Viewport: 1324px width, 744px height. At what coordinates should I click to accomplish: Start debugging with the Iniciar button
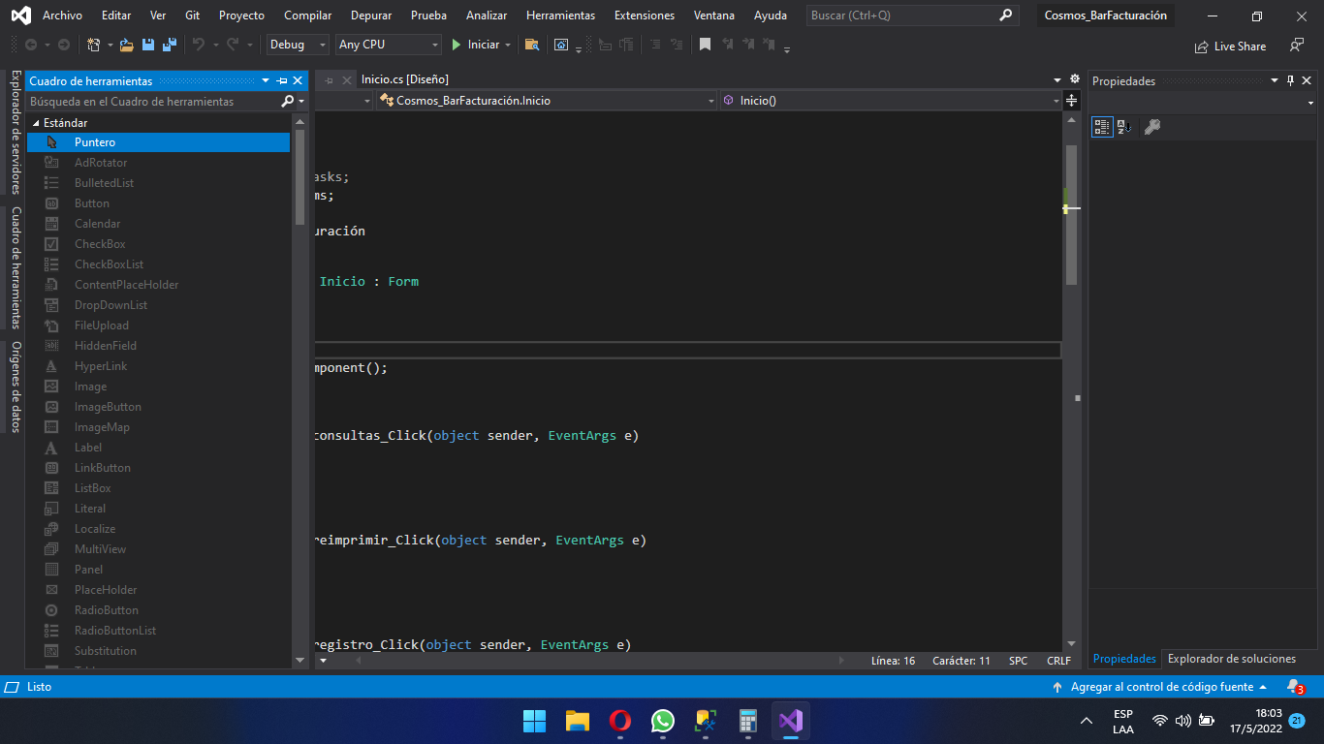pos(476,45)
